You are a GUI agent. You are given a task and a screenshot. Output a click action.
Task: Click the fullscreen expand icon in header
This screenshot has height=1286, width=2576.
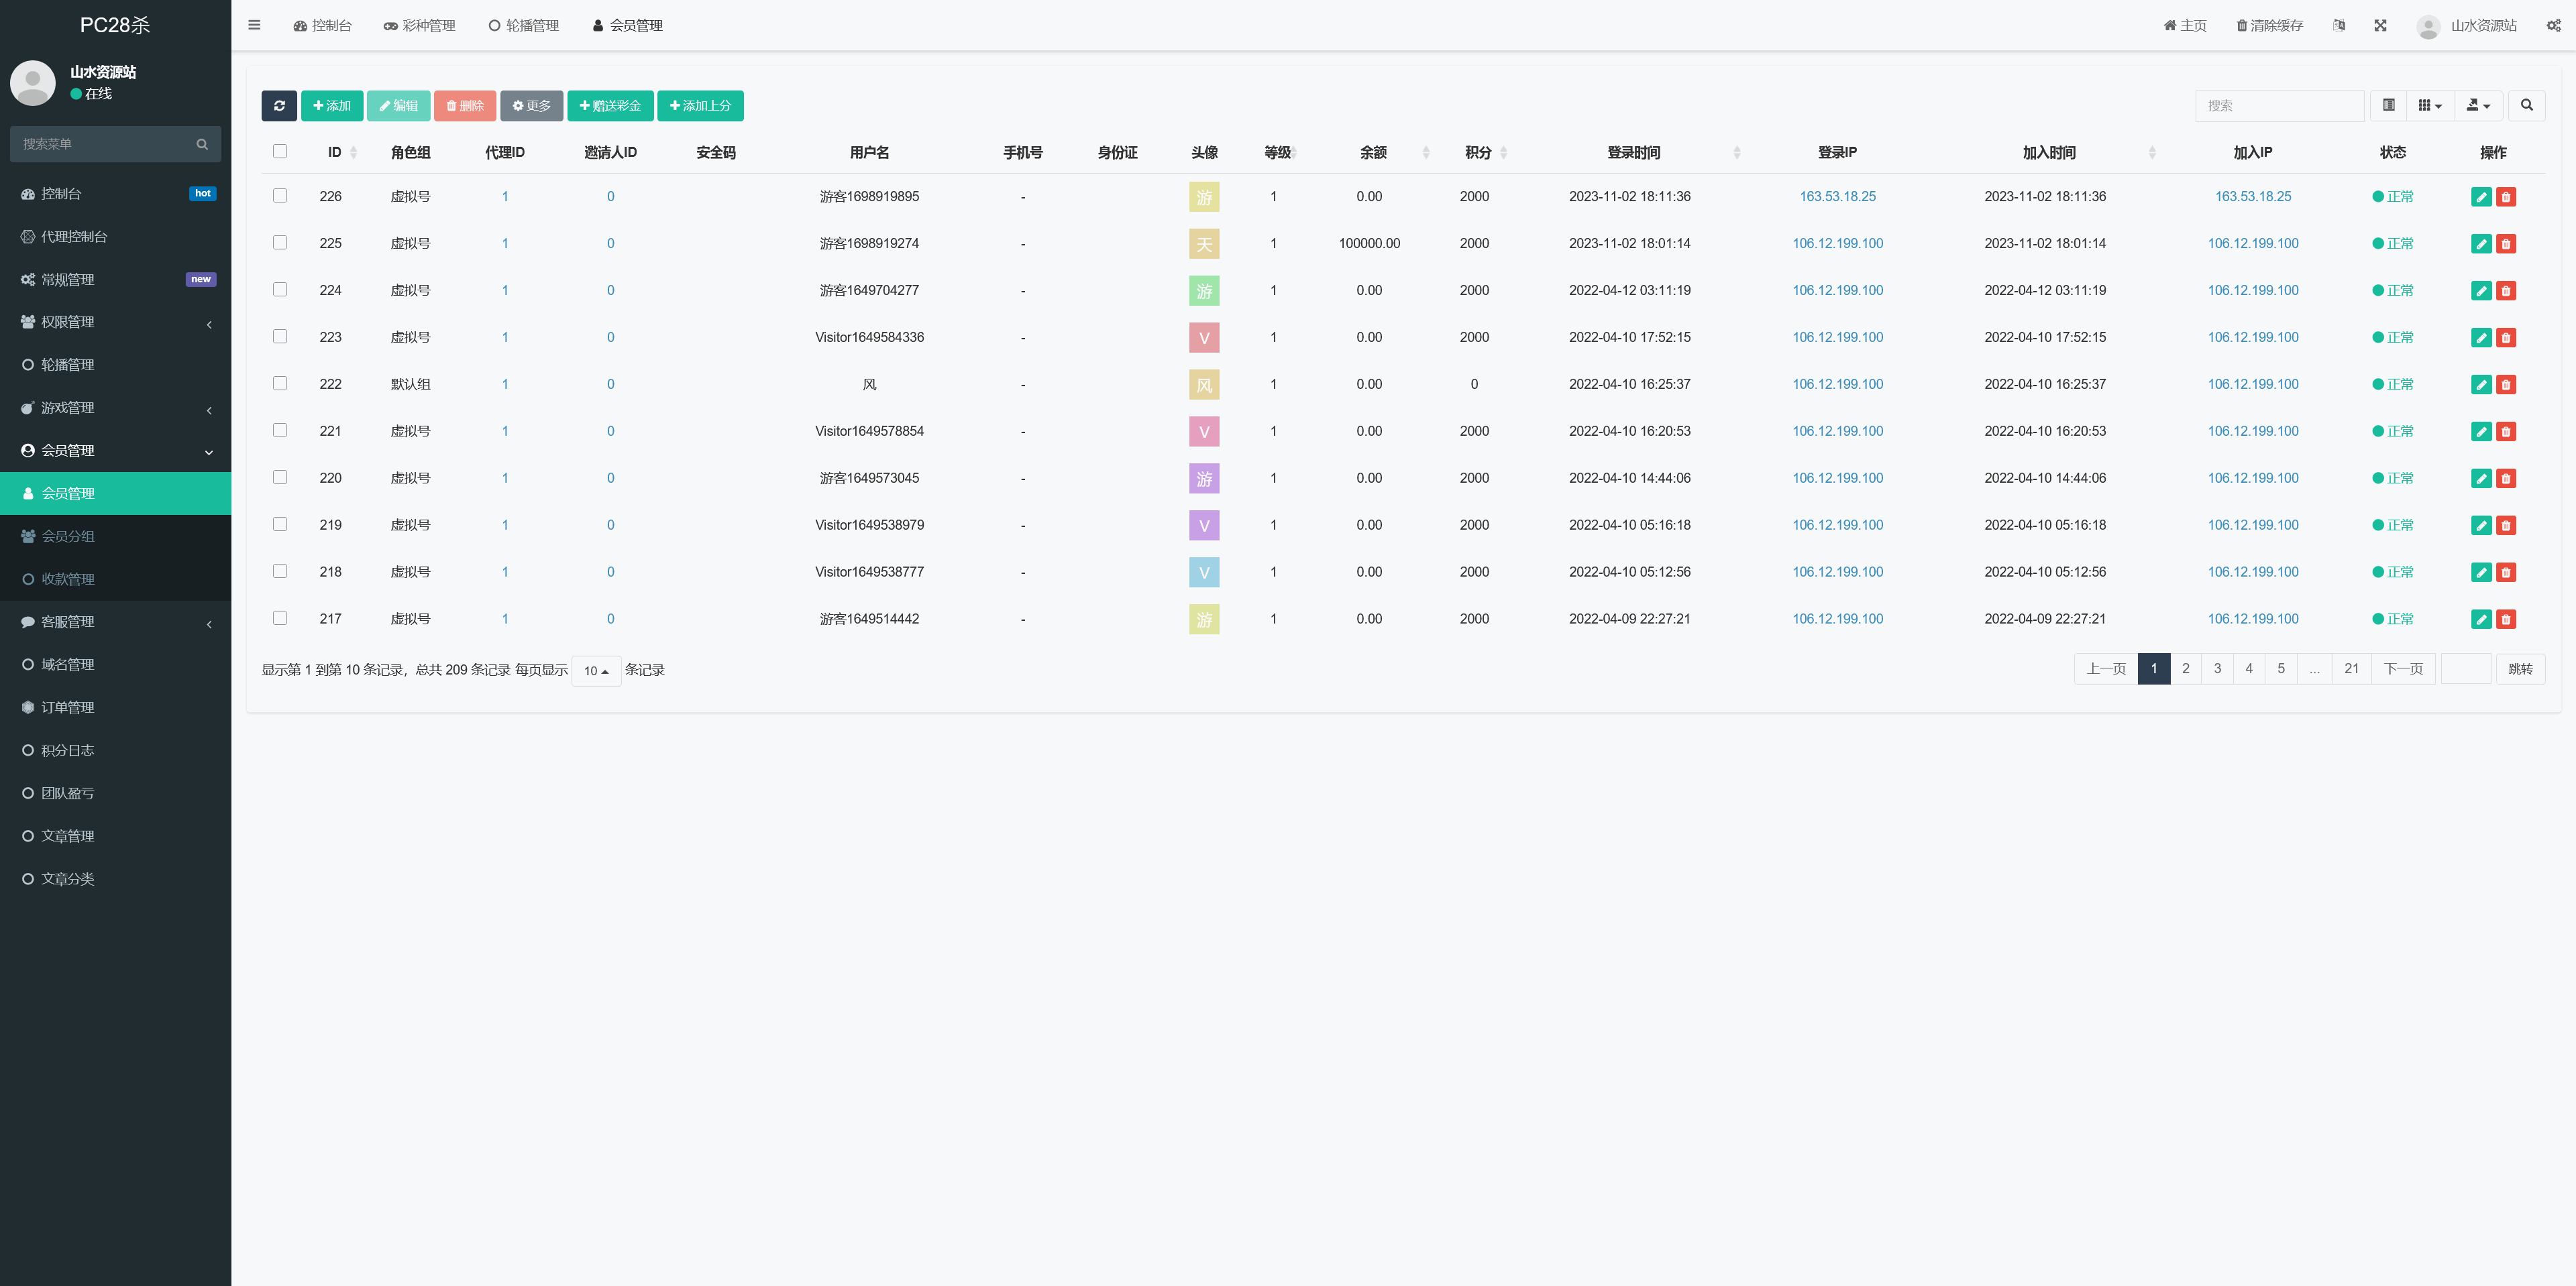[2380, 26]
